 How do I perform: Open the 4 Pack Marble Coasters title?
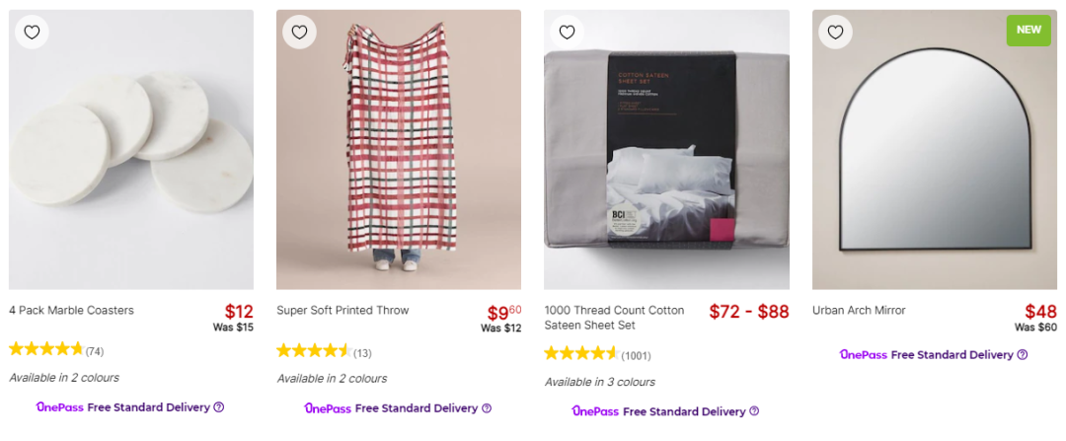click(x=71, y=310)
